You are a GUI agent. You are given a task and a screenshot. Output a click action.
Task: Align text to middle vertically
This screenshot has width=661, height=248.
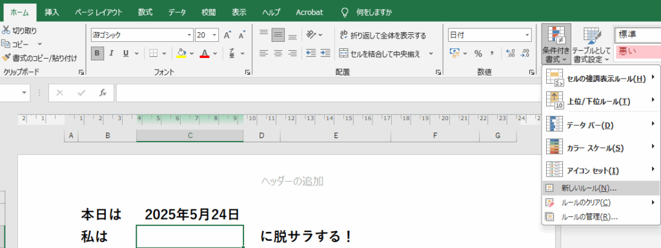point(278,35)
